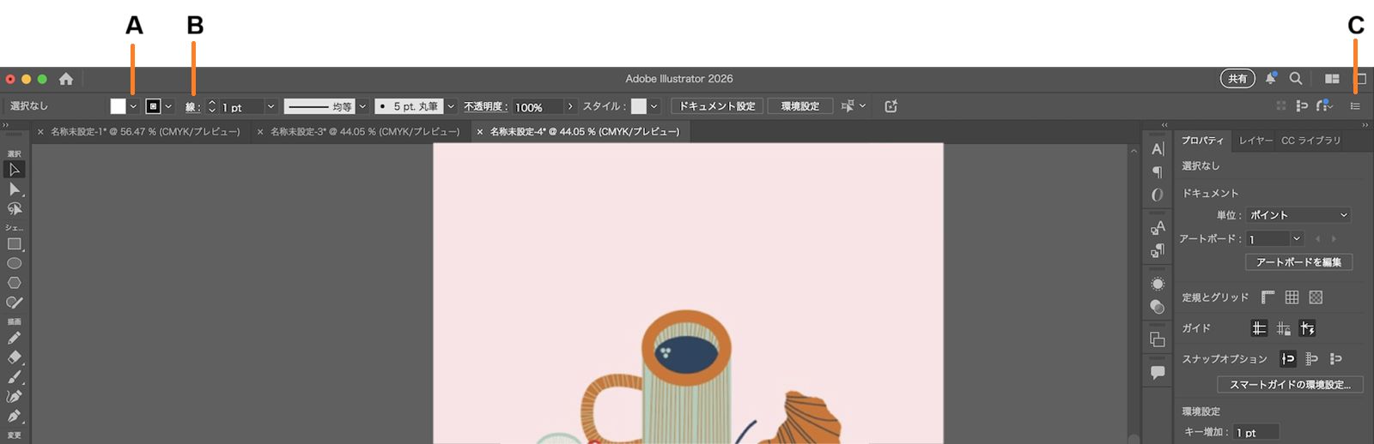
Task: Open the Character panel icon
Action: pos(1158,149)
